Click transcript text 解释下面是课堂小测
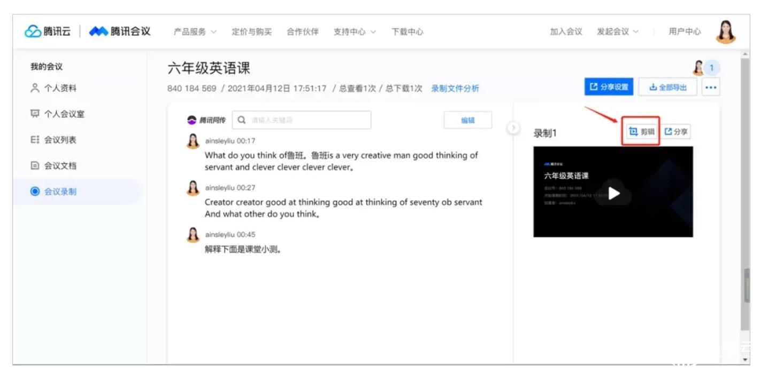760x374 pixels. [243, 249]
